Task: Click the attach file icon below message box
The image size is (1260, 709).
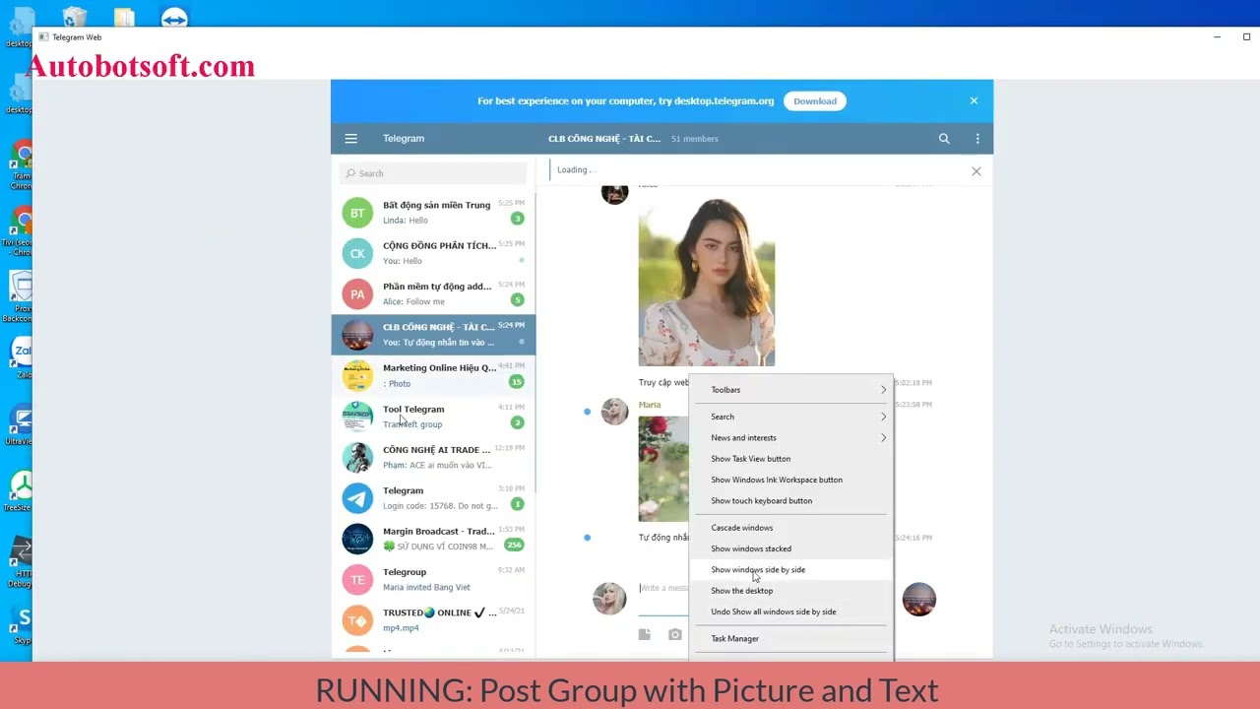Action: point(644,634)
